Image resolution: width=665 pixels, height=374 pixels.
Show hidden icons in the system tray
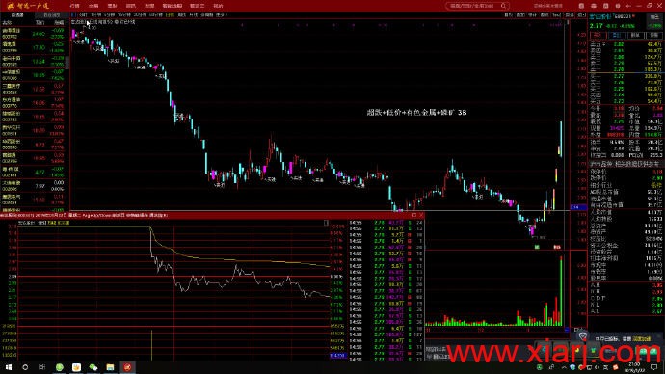pos(564,367)
